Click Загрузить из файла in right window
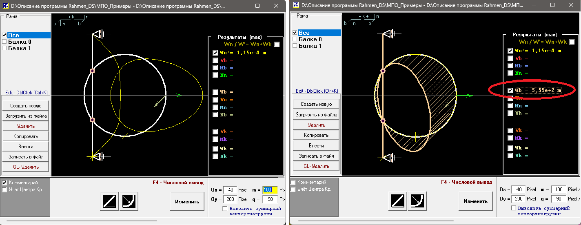Viewport: 581px width, 225px height. click(316, 115)
